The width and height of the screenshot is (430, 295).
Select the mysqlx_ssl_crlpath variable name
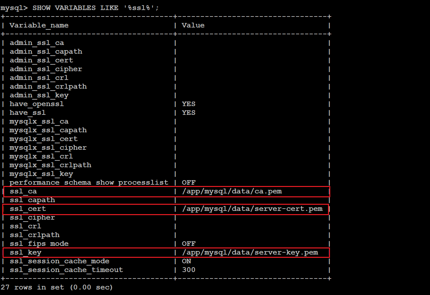coord(50,165)
